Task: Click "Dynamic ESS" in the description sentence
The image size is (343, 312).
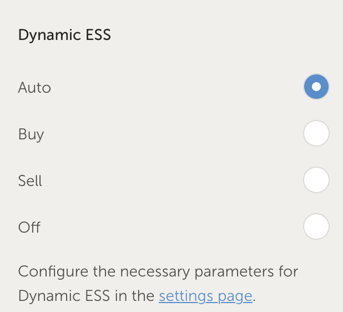Action: point(60,296)
